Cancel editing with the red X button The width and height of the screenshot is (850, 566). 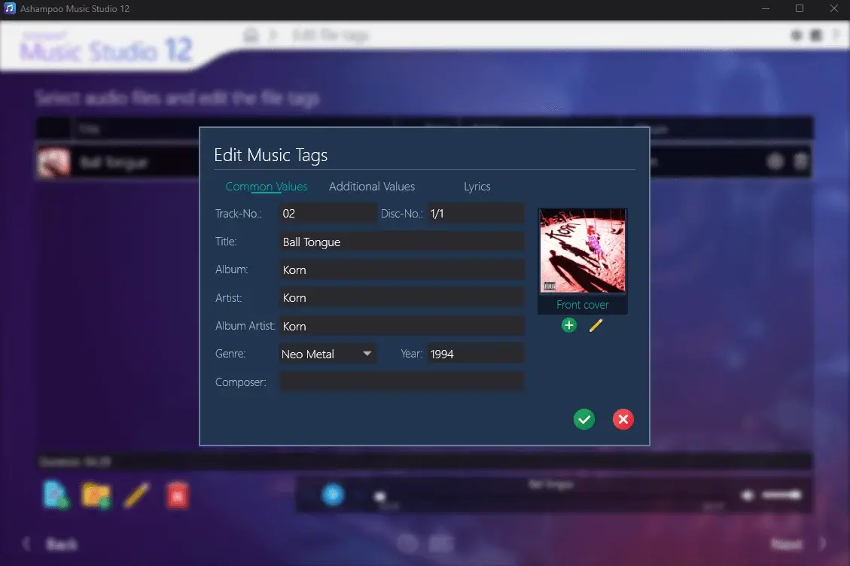(623, 419)
